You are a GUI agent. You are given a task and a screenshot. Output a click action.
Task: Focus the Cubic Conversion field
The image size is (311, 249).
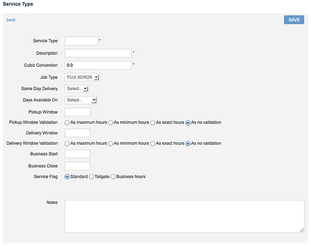98,65
